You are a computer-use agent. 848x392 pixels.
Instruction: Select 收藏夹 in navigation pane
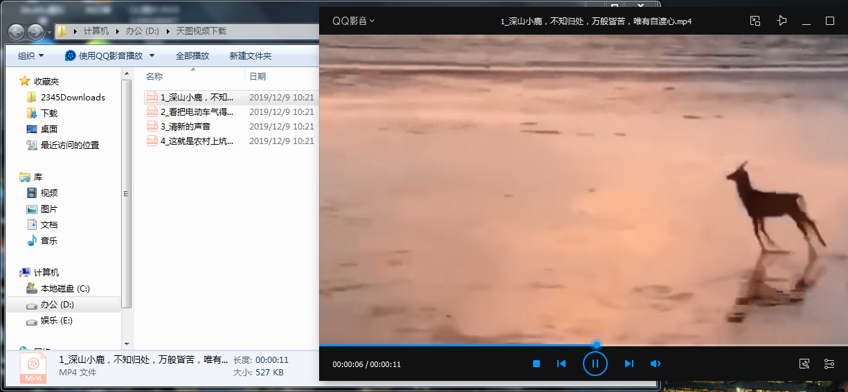click(x=46, y=81)
